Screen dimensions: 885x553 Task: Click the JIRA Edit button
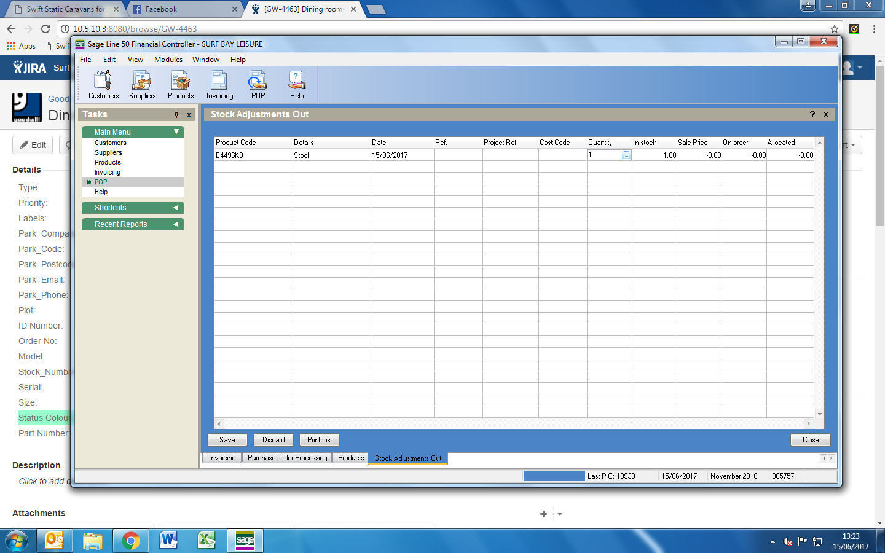point(33,145)
